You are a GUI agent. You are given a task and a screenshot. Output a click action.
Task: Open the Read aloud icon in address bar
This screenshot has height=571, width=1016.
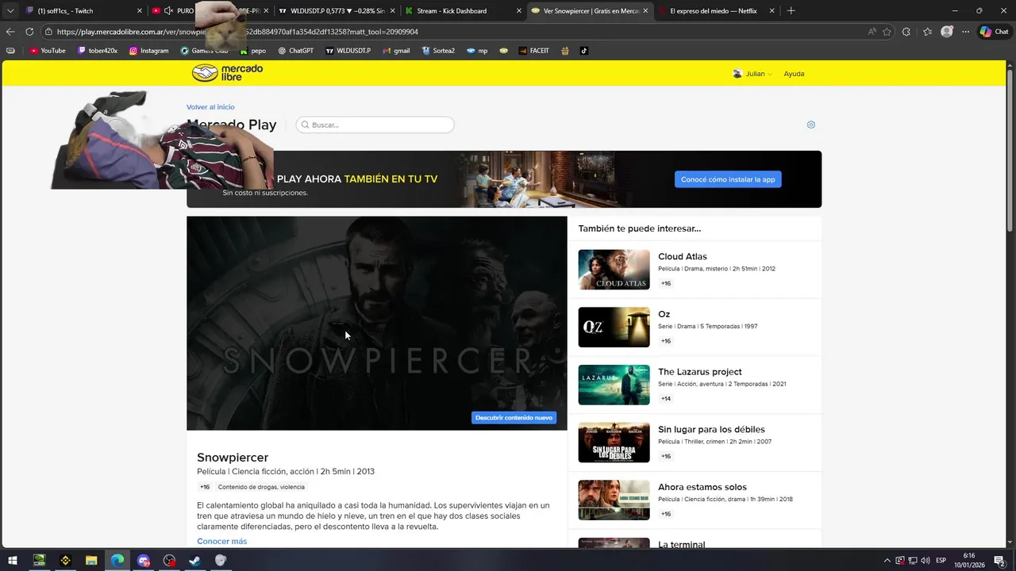[x=872, y=32]
